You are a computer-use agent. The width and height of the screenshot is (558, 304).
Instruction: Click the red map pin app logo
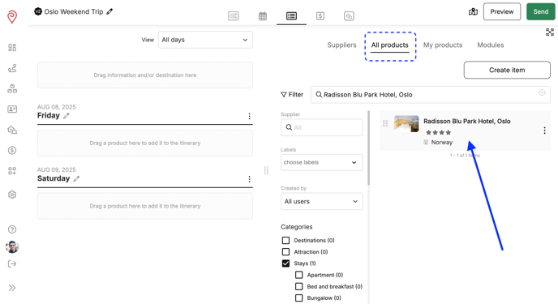12,16
